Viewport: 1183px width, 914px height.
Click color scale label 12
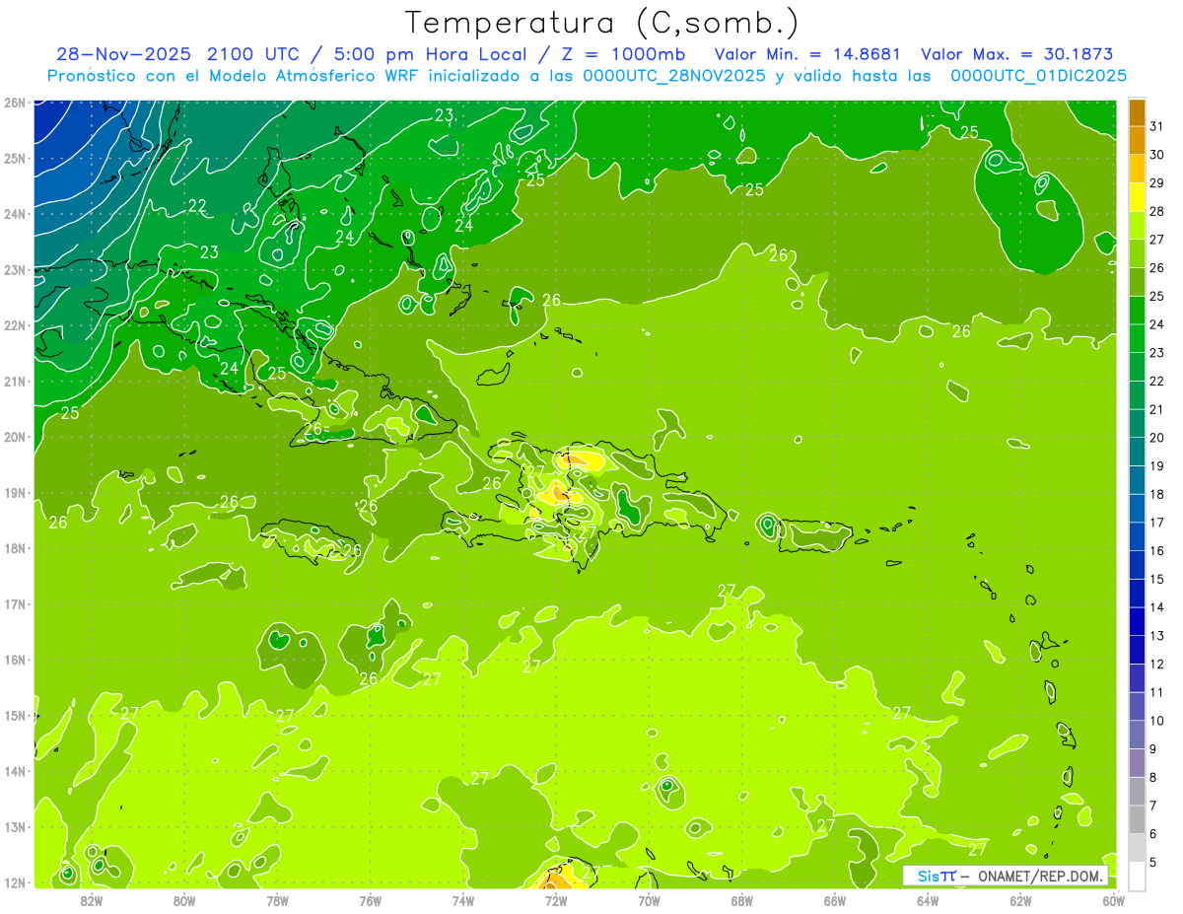pos(1156,664)
